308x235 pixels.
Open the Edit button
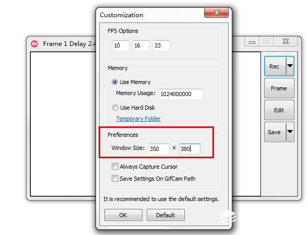pos(279,110)
